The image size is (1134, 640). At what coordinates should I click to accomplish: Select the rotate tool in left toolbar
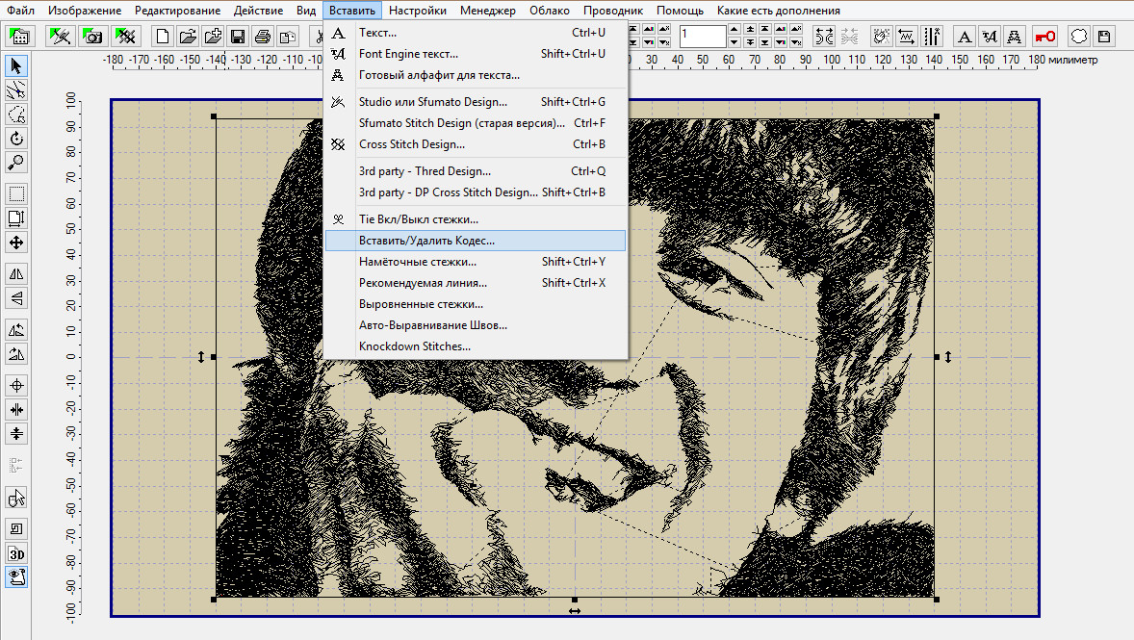pyautogui.click(x=16, y=138)
